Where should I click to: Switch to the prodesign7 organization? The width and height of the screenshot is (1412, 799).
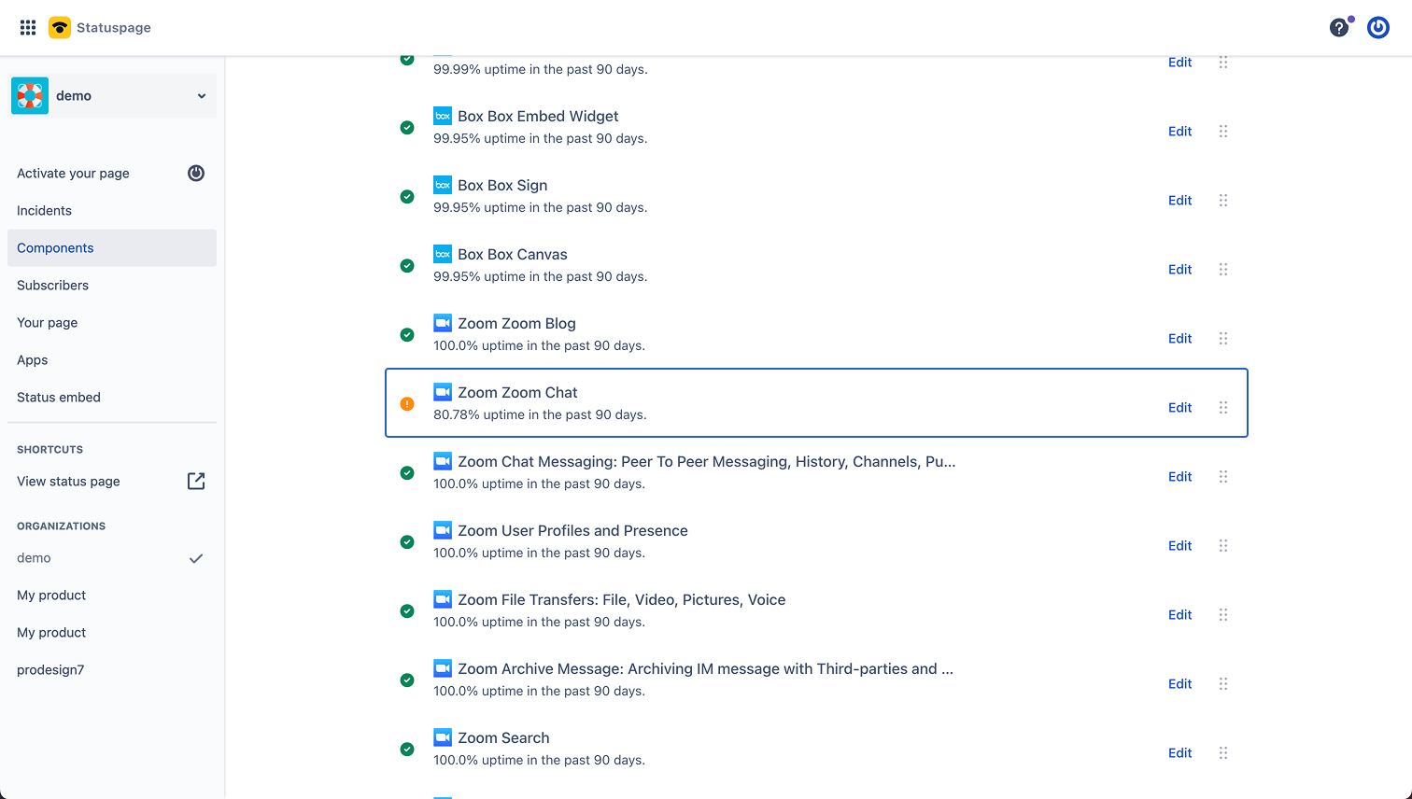[112, 670]
